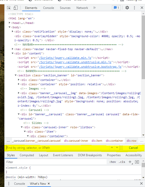The height and width of the screenshot is (187, 145).
Task: Select the banner__carousel.carousel breadcrumb
Action: [36, 141]
